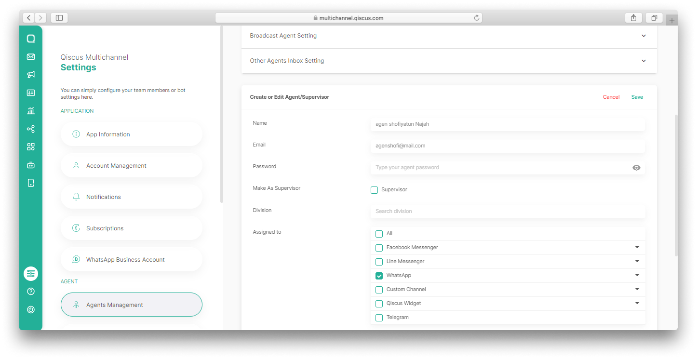Open the Broadcast megaphone icon
This screenshot has width=697, height=359.
(31, 75)
